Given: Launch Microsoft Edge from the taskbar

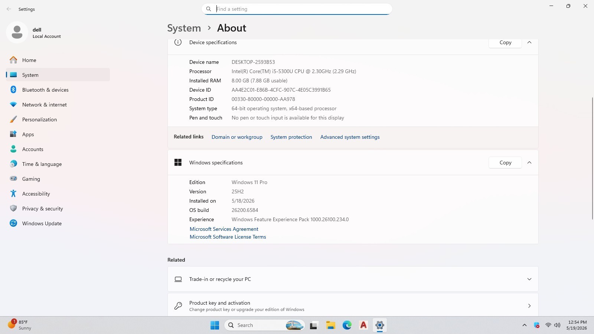Looking at the screenshot, I should (347, 325).
